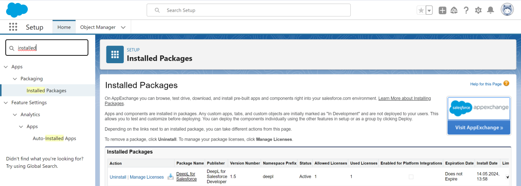The width and height of the screenshot is (521, 186).
Task: Open the global actions plus icon
Action: (x=442, y=10)
